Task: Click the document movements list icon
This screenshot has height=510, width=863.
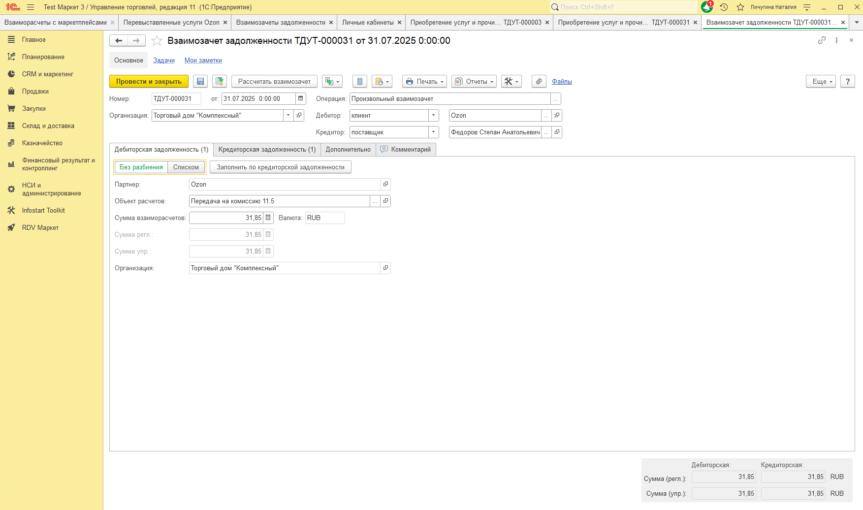Action: [360, 82]
